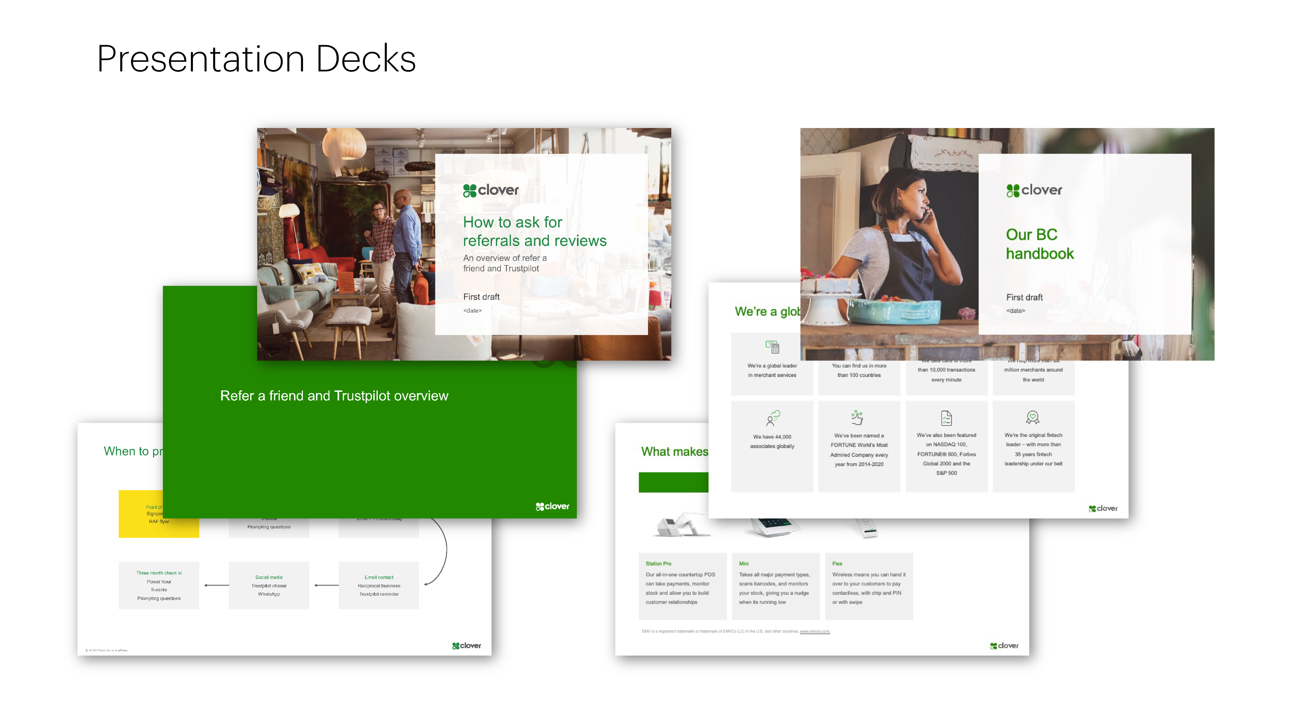Select the Station Pro device image
Image resolution: width=1295 pixels, height=728 pixels.
[x=682, y=525]
